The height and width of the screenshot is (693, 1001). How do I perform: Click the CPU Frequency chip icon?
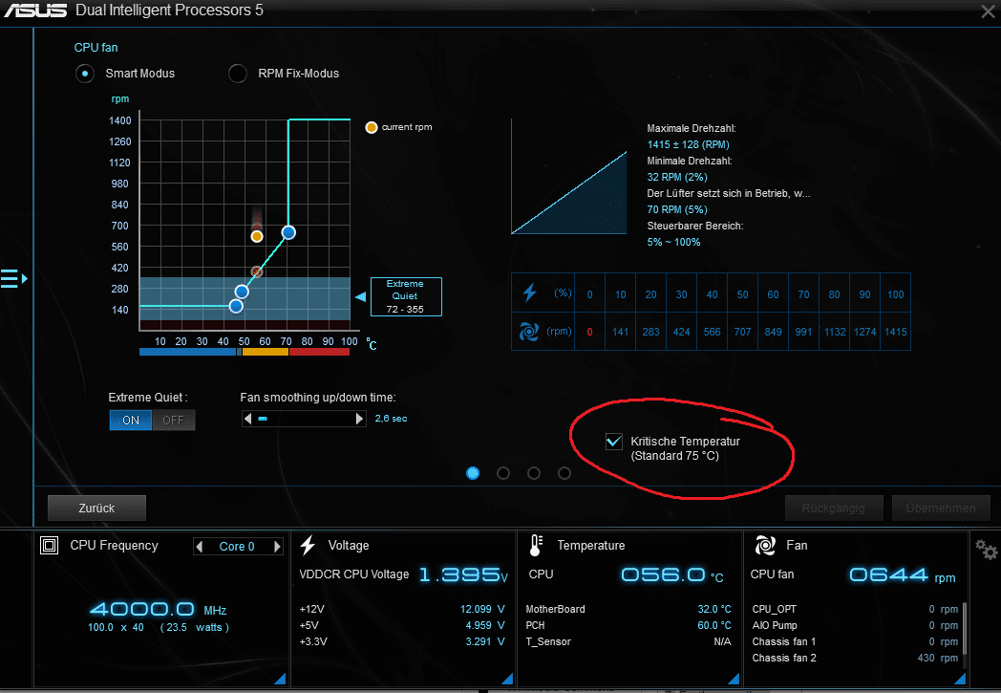point(49,546)
